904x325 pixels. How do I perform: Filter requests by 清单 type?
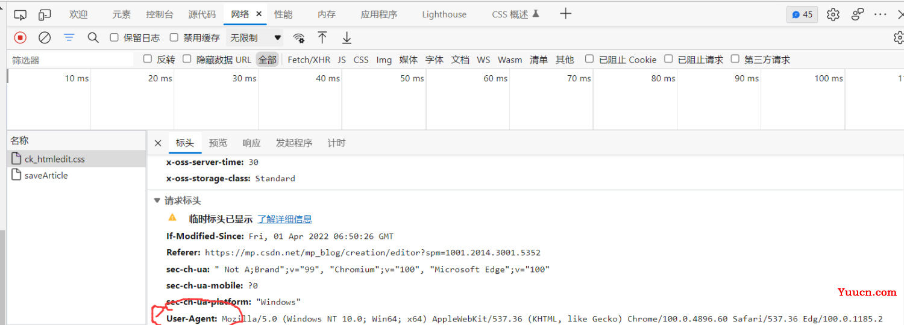tap(539, 60)
